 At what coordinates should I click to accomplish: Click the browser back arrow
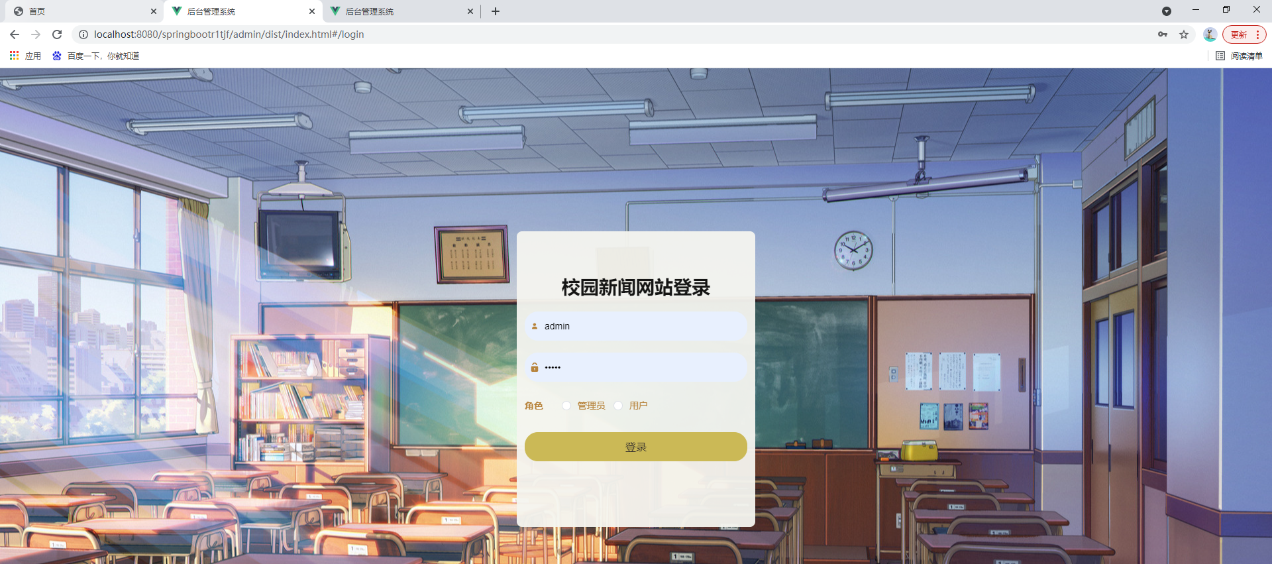click(15, 34)
